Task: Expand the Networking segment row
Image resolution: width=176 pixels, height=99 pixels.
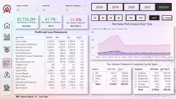Action: coord(136,87)
